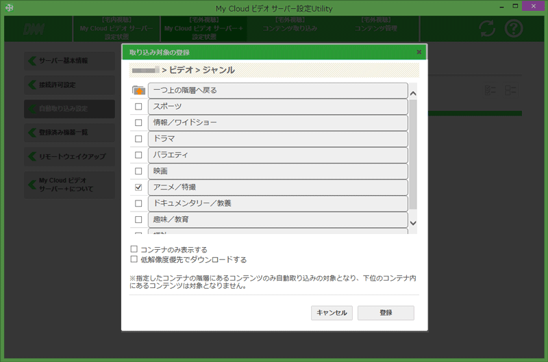Open the バラエティ genre folder
This screenshot has height=362, width=548.
coord(278,155)
